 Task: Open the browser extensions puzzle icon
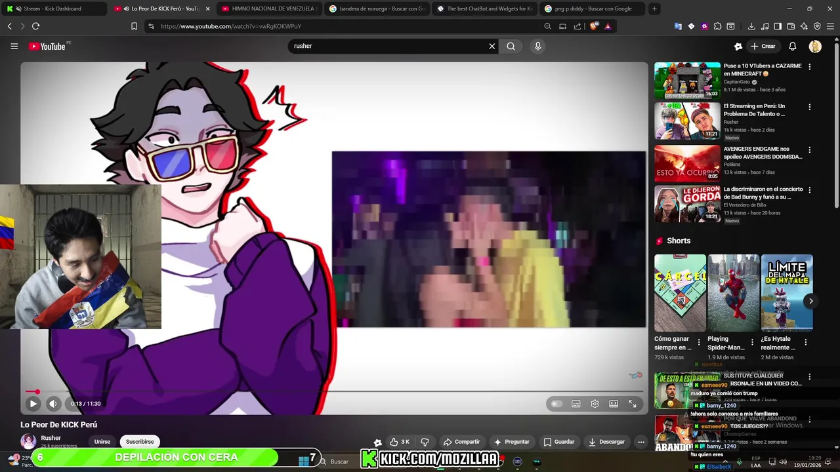717,26
